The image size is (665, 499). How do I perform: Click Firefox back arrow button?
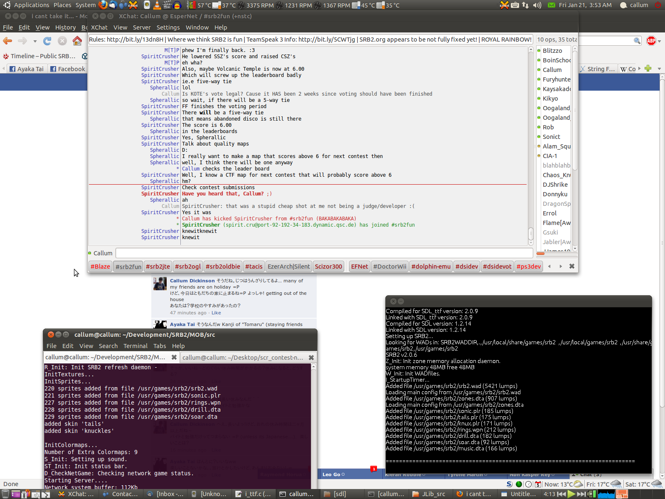click(x=8, y=41)
